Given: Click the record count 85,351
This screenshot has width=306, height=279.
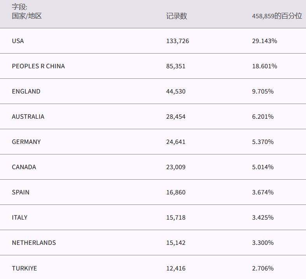Looking at the screenshot, I should coord(176,66).
